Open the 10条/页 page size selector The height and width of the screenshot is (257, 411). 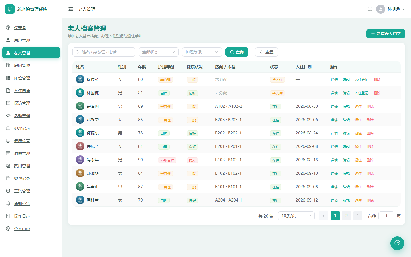(296, 216)
